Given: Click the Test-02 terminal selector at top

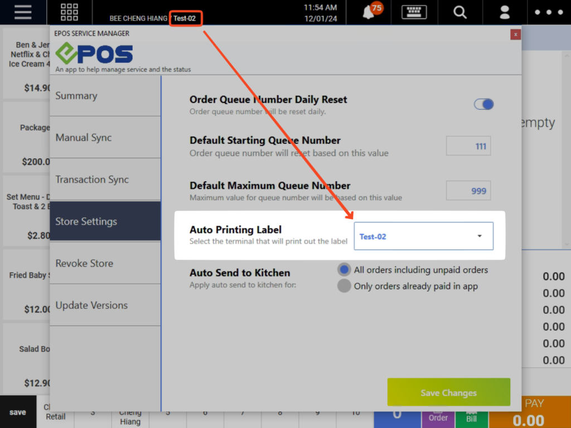Looking at the screenshot, I should 186,17.
